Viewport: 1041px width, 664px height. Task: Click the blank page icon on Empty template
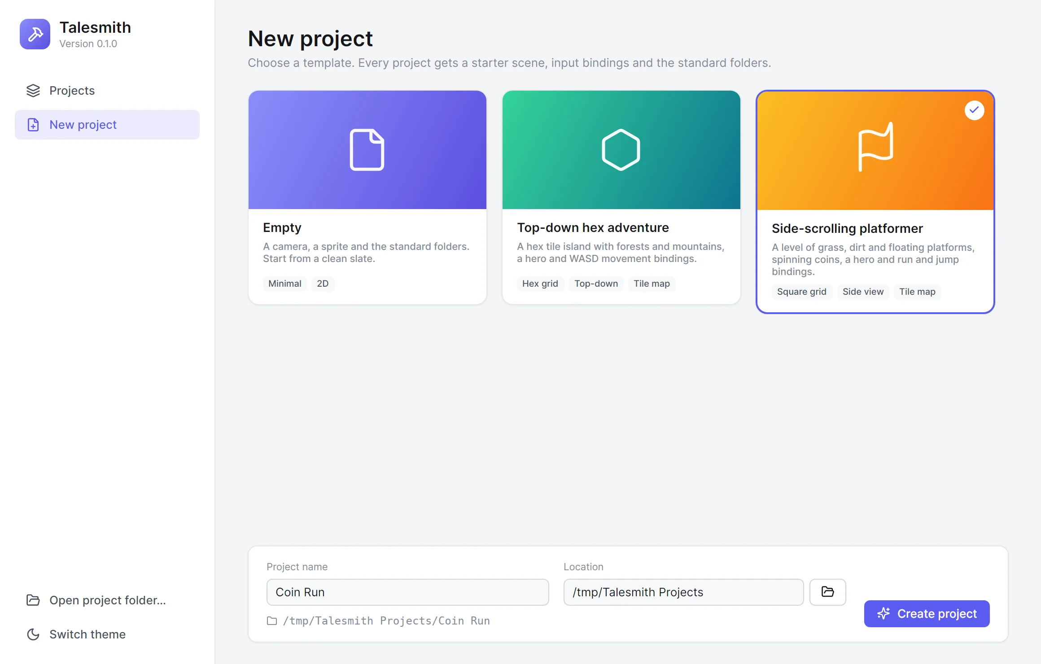tap(367, 150)
